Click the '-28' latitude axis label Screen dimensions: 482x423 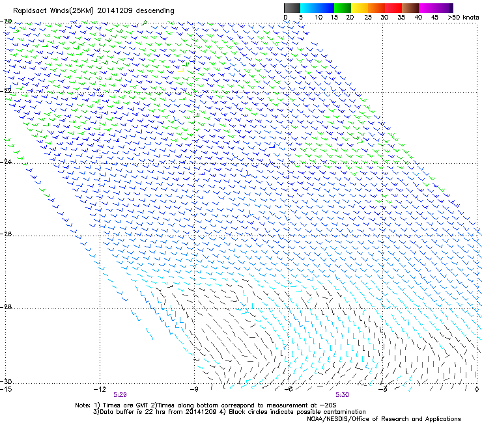click(x=6, y=307)
